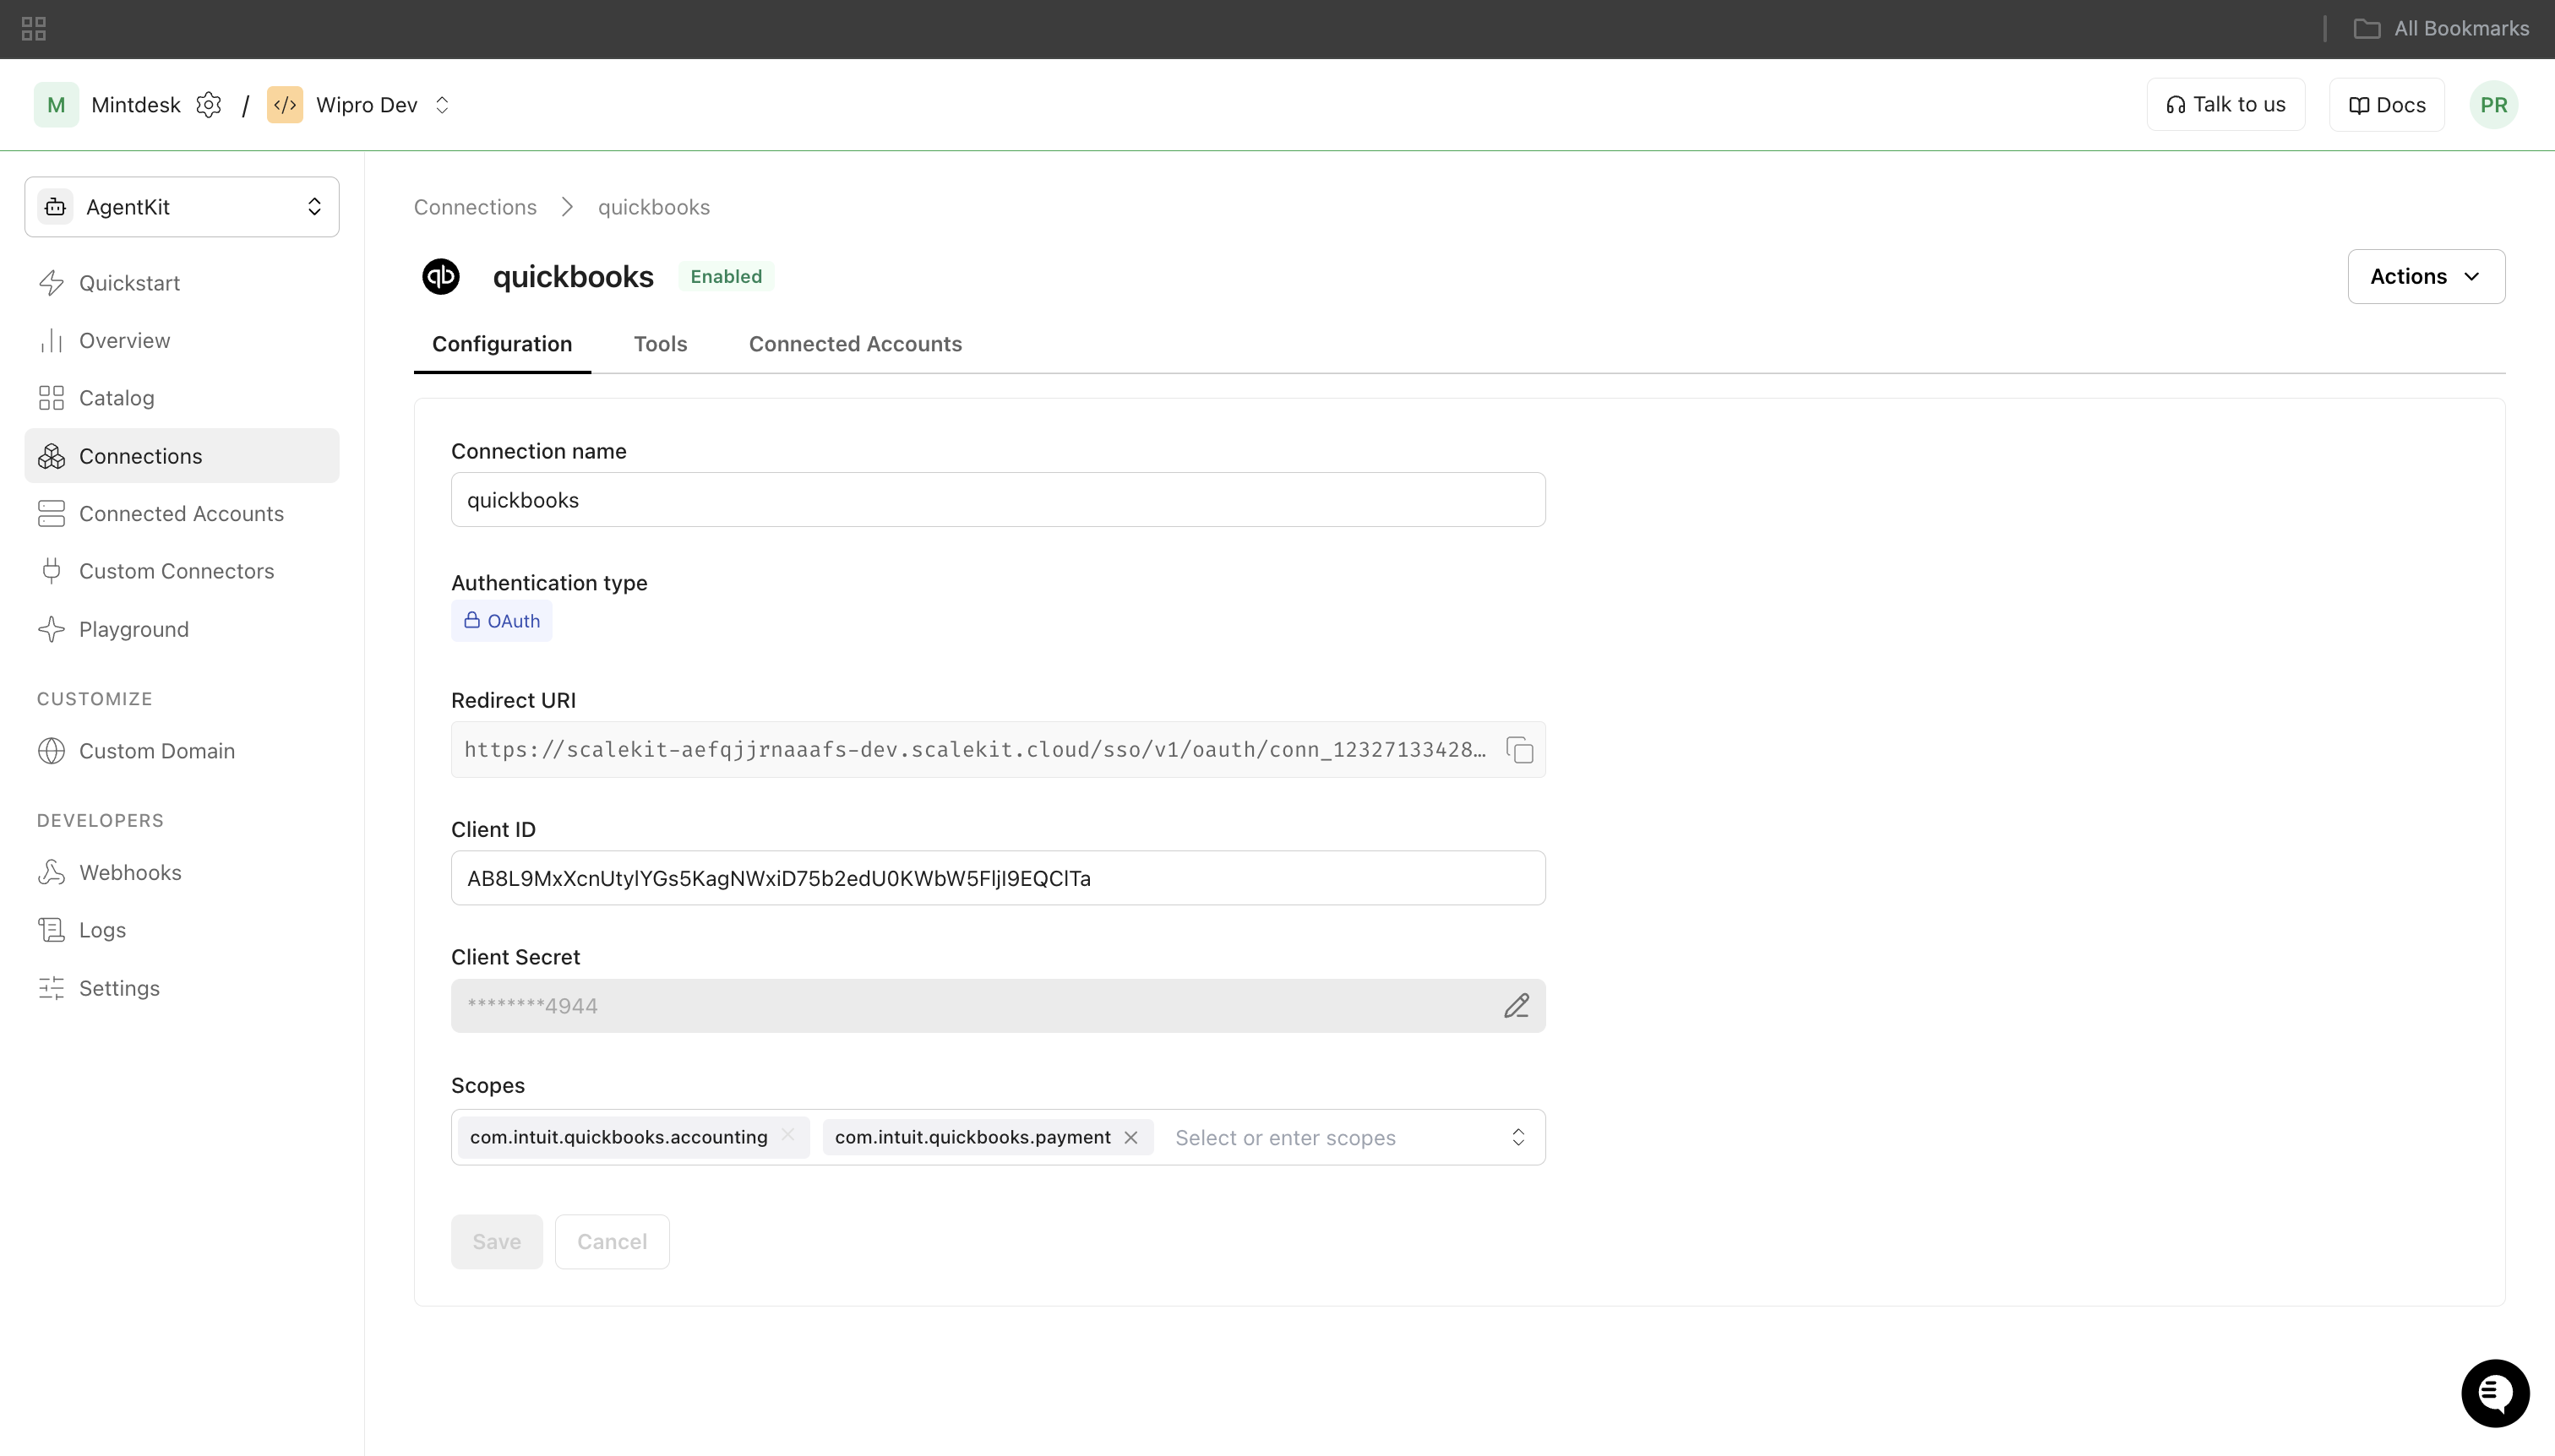Open the browser apps grid icon
The image size is (2555, 1456).
click(x=34, y=29)
